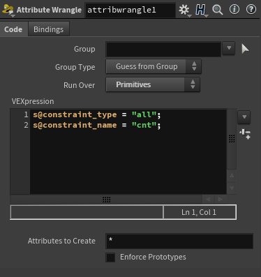Open the Run Over Primitives dropdown
261x277 pixels.
pyautogui.click(x=153, y=84)
